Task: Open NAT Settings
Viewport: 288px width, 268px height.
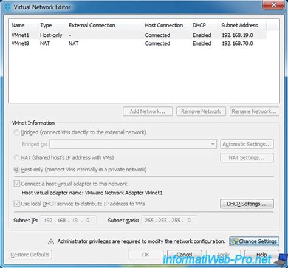Action: 247,157
